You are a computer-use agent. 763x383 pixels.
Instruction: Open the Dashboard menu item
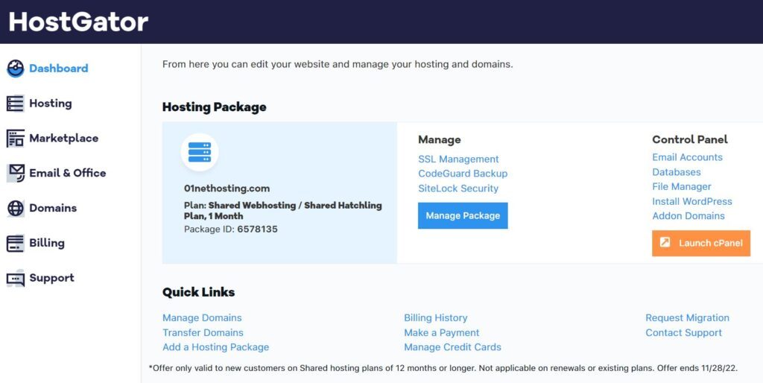pyautogui.click(x=58, y=68)
